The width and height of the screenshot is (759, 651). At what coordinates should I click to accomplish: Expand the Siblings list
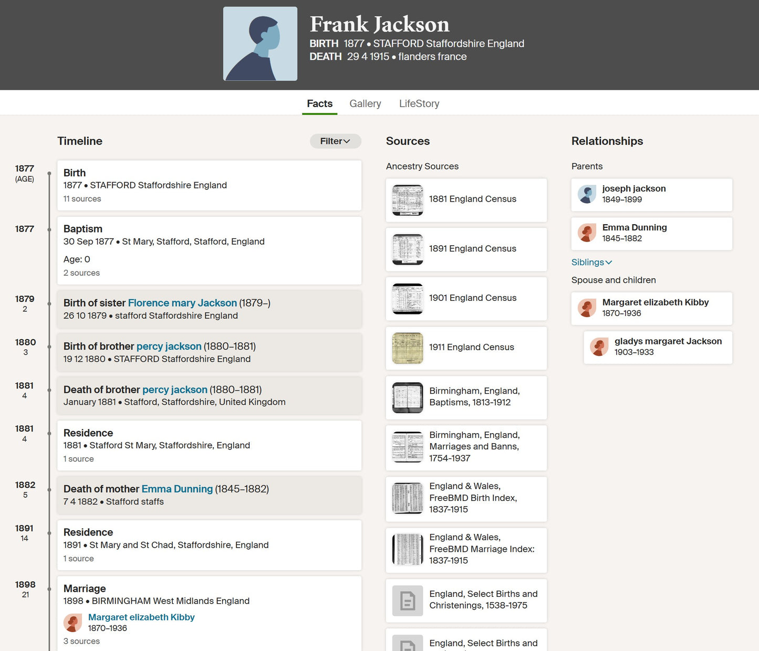(591, 262)
